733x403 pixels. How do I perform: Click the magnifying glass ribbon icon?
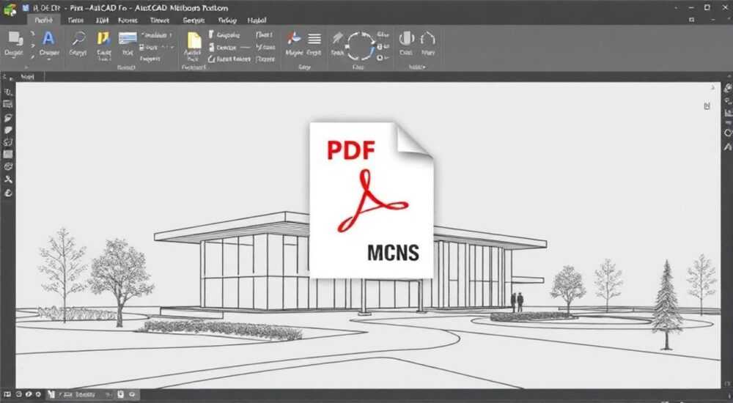coord(78,38)
